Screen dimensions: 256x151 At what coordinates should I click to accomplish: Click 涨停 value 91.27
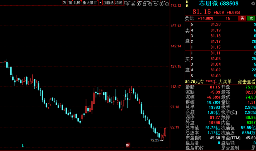[x=215, y=118]
